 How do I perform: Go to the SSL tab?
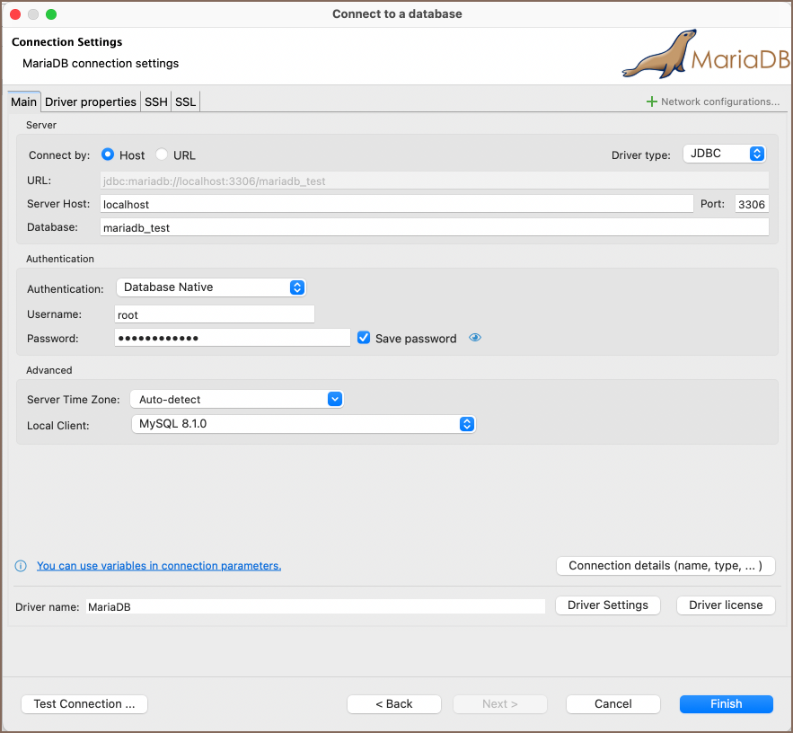click(185, 102)
